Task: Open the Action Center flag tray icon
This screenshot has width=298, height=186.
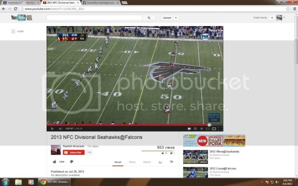Action: 267,182
